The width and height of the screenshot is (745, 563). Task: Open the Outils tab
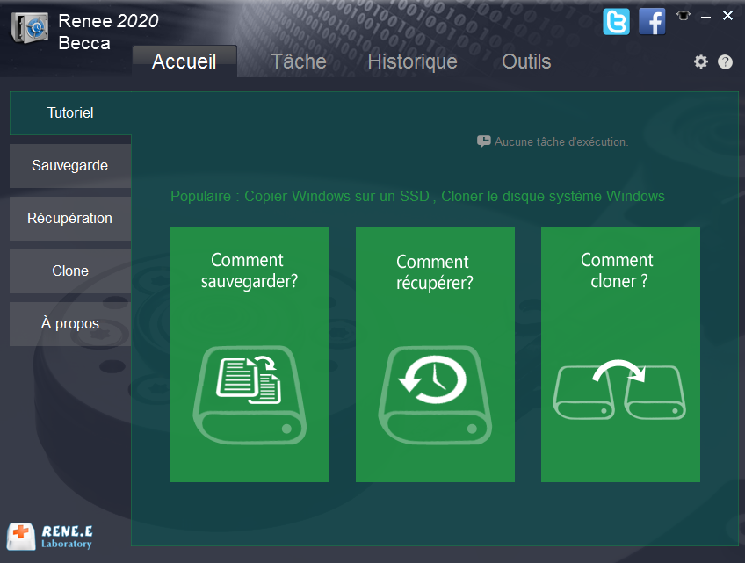coord(526,61)
